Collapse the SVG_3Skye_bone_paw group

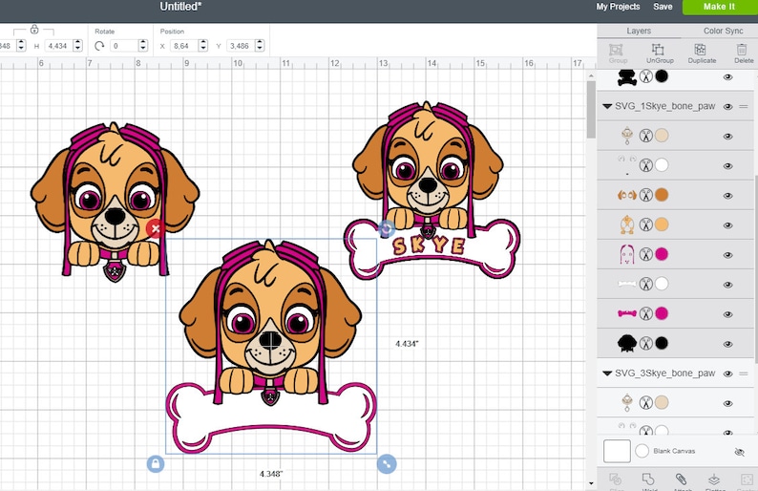pyautogui.click(x=607, y=374)
